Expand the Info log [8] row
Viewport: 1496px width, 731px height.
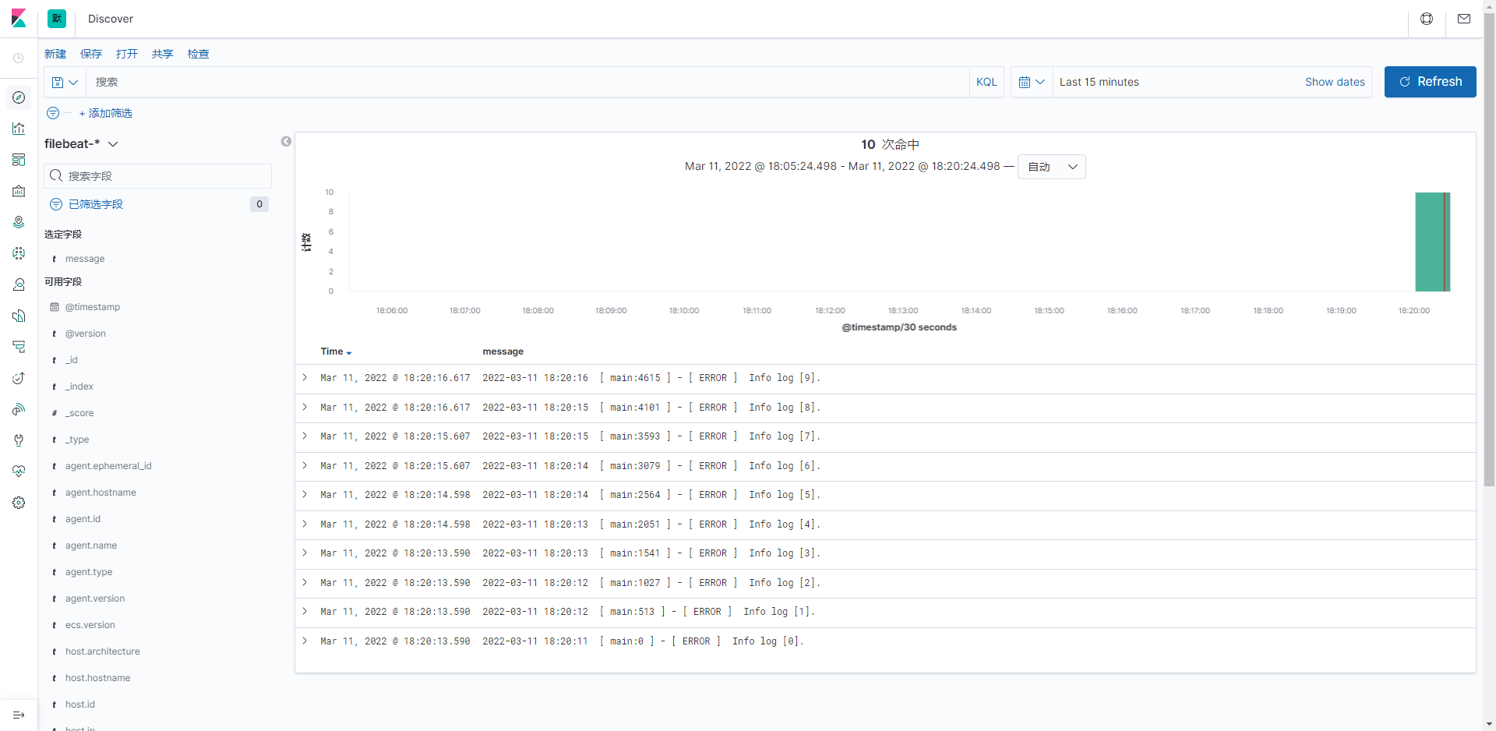(305, 407)
